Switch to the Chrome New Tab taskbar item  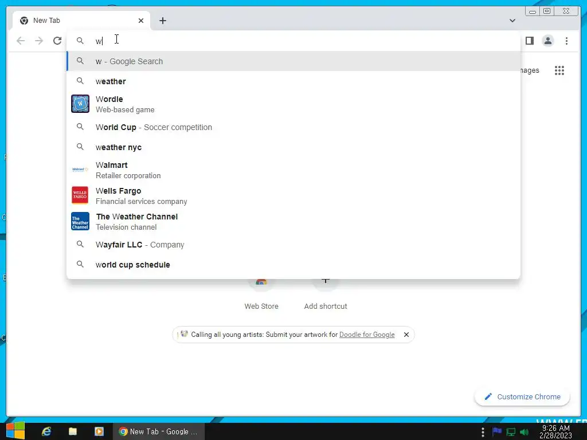click(159, 431)
